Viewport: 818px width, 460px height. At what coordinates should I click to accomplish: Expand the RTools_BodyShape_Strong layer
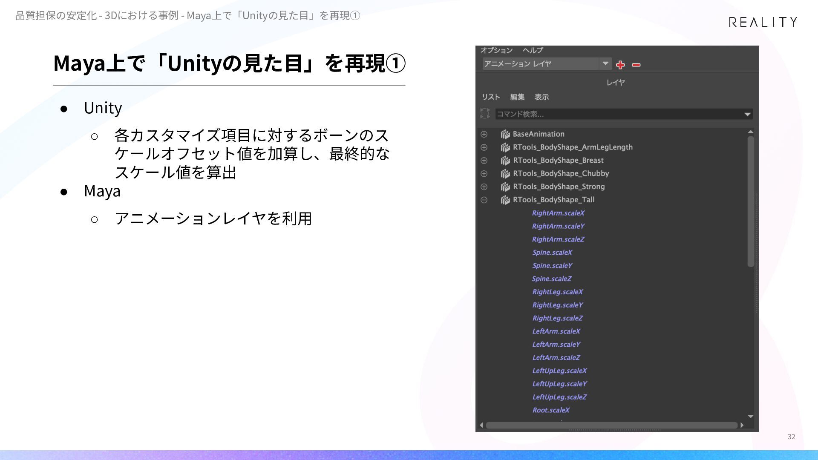pos(484,187)
